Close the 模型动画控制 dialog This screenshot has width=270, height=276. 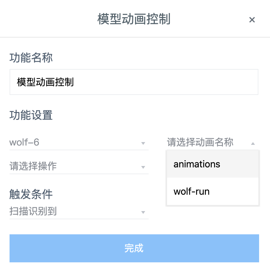(x=252, y=20)
